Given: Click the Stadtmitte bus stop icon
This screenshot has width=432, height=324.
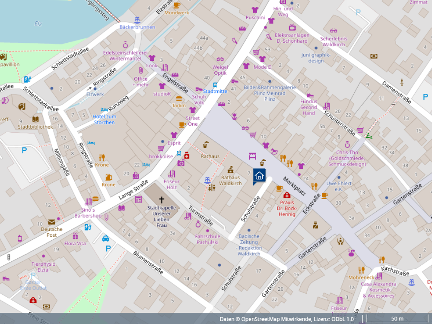Looking at the screenshot, I should pos(215,85).
